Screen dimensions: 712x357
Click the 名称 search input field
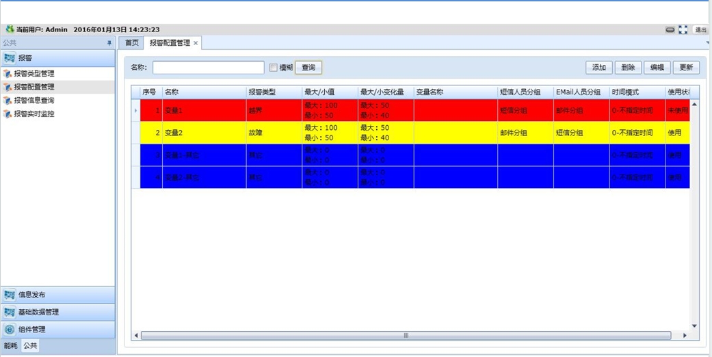click(x=208, y=68)
